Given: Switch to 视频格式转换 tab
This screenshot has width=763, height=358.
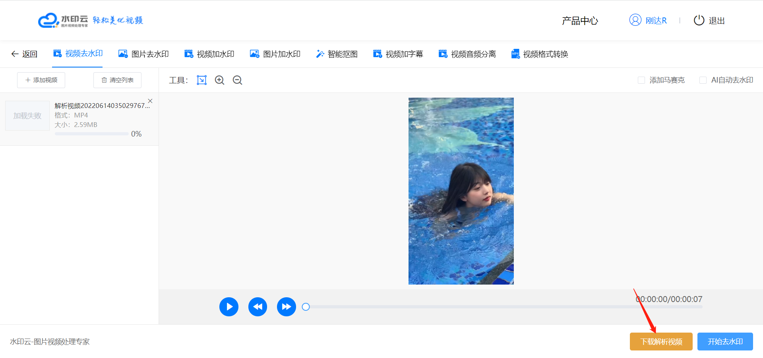Looking at the screenshot, I should (540, 54).
